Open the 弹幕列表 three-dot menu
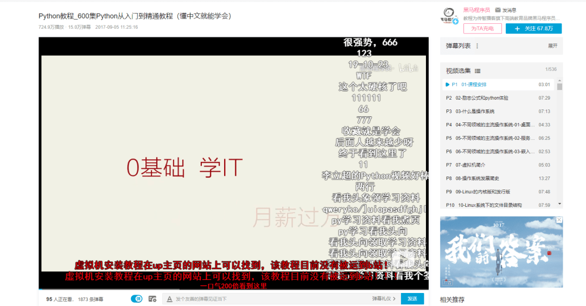This screenshot has height=306, width=586. [477, 46]
